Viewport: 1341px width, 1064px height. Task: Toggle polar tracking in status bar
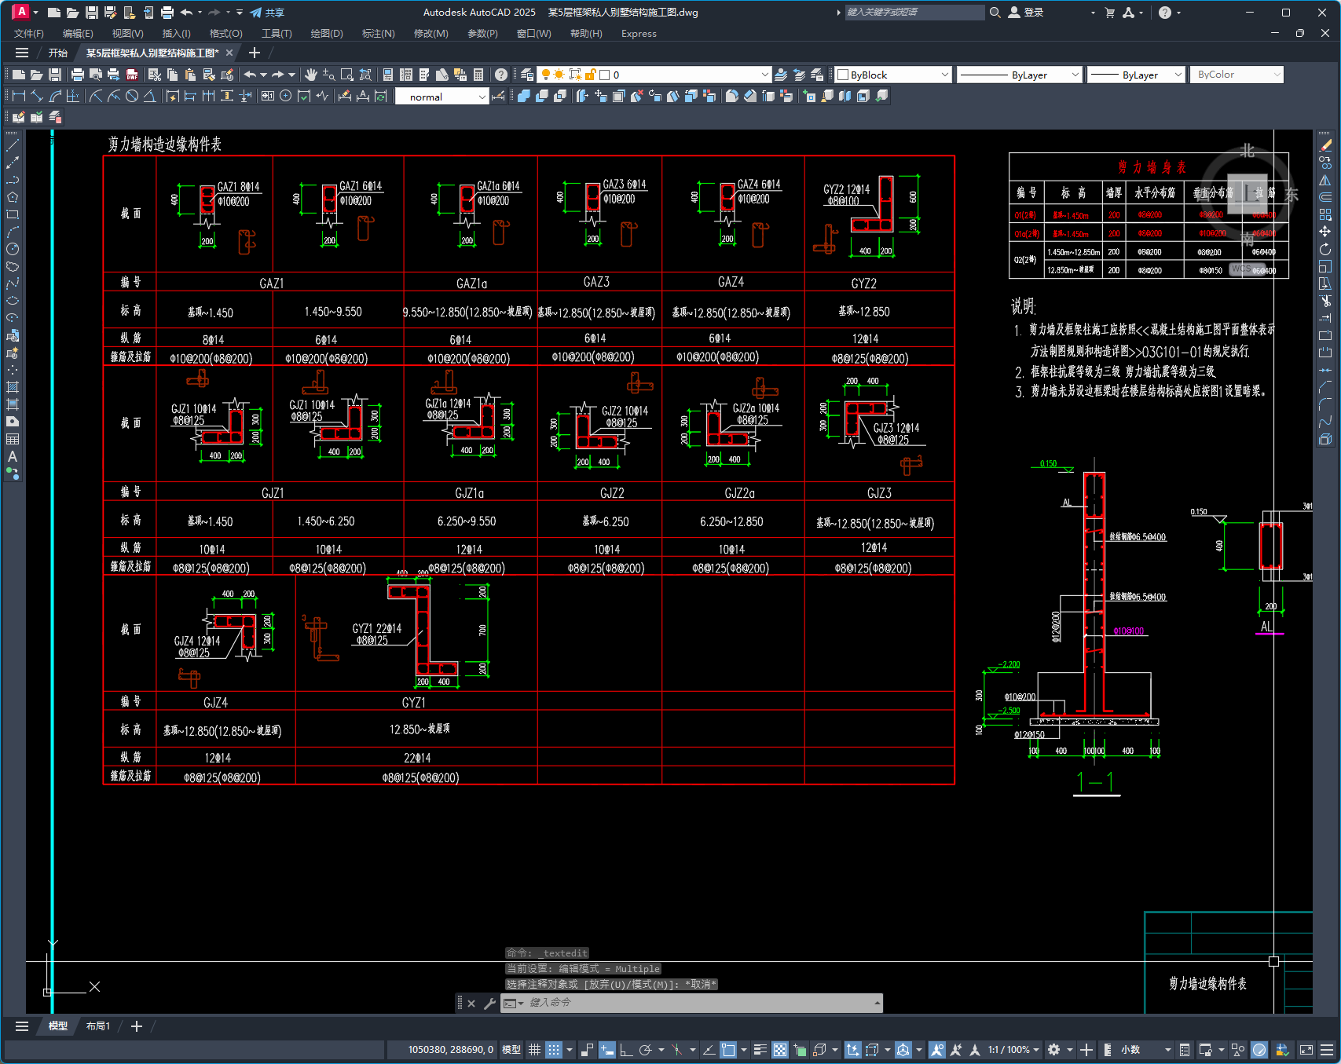point(646,1050)
